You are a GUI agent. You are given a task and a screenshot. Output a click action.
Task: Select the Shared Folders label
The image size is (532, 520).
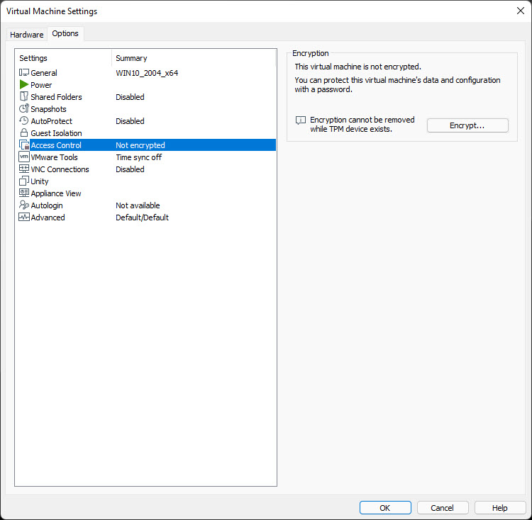(56, 97)
